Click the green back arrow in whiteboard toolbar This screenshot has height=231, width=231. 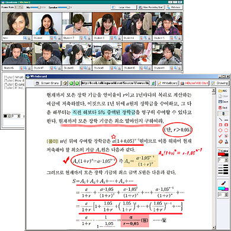point(71,83)
